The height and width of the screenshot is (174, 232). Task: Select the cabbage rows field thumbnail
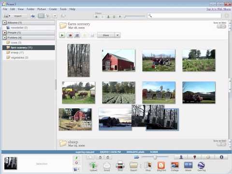[x=118, y=93]
